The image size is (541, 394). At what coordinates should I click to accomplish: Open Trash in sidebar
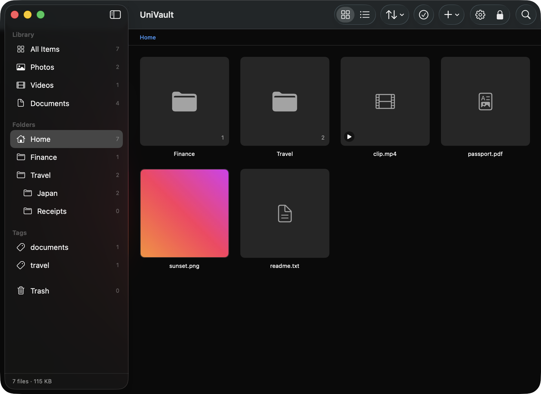coord(66,291)
